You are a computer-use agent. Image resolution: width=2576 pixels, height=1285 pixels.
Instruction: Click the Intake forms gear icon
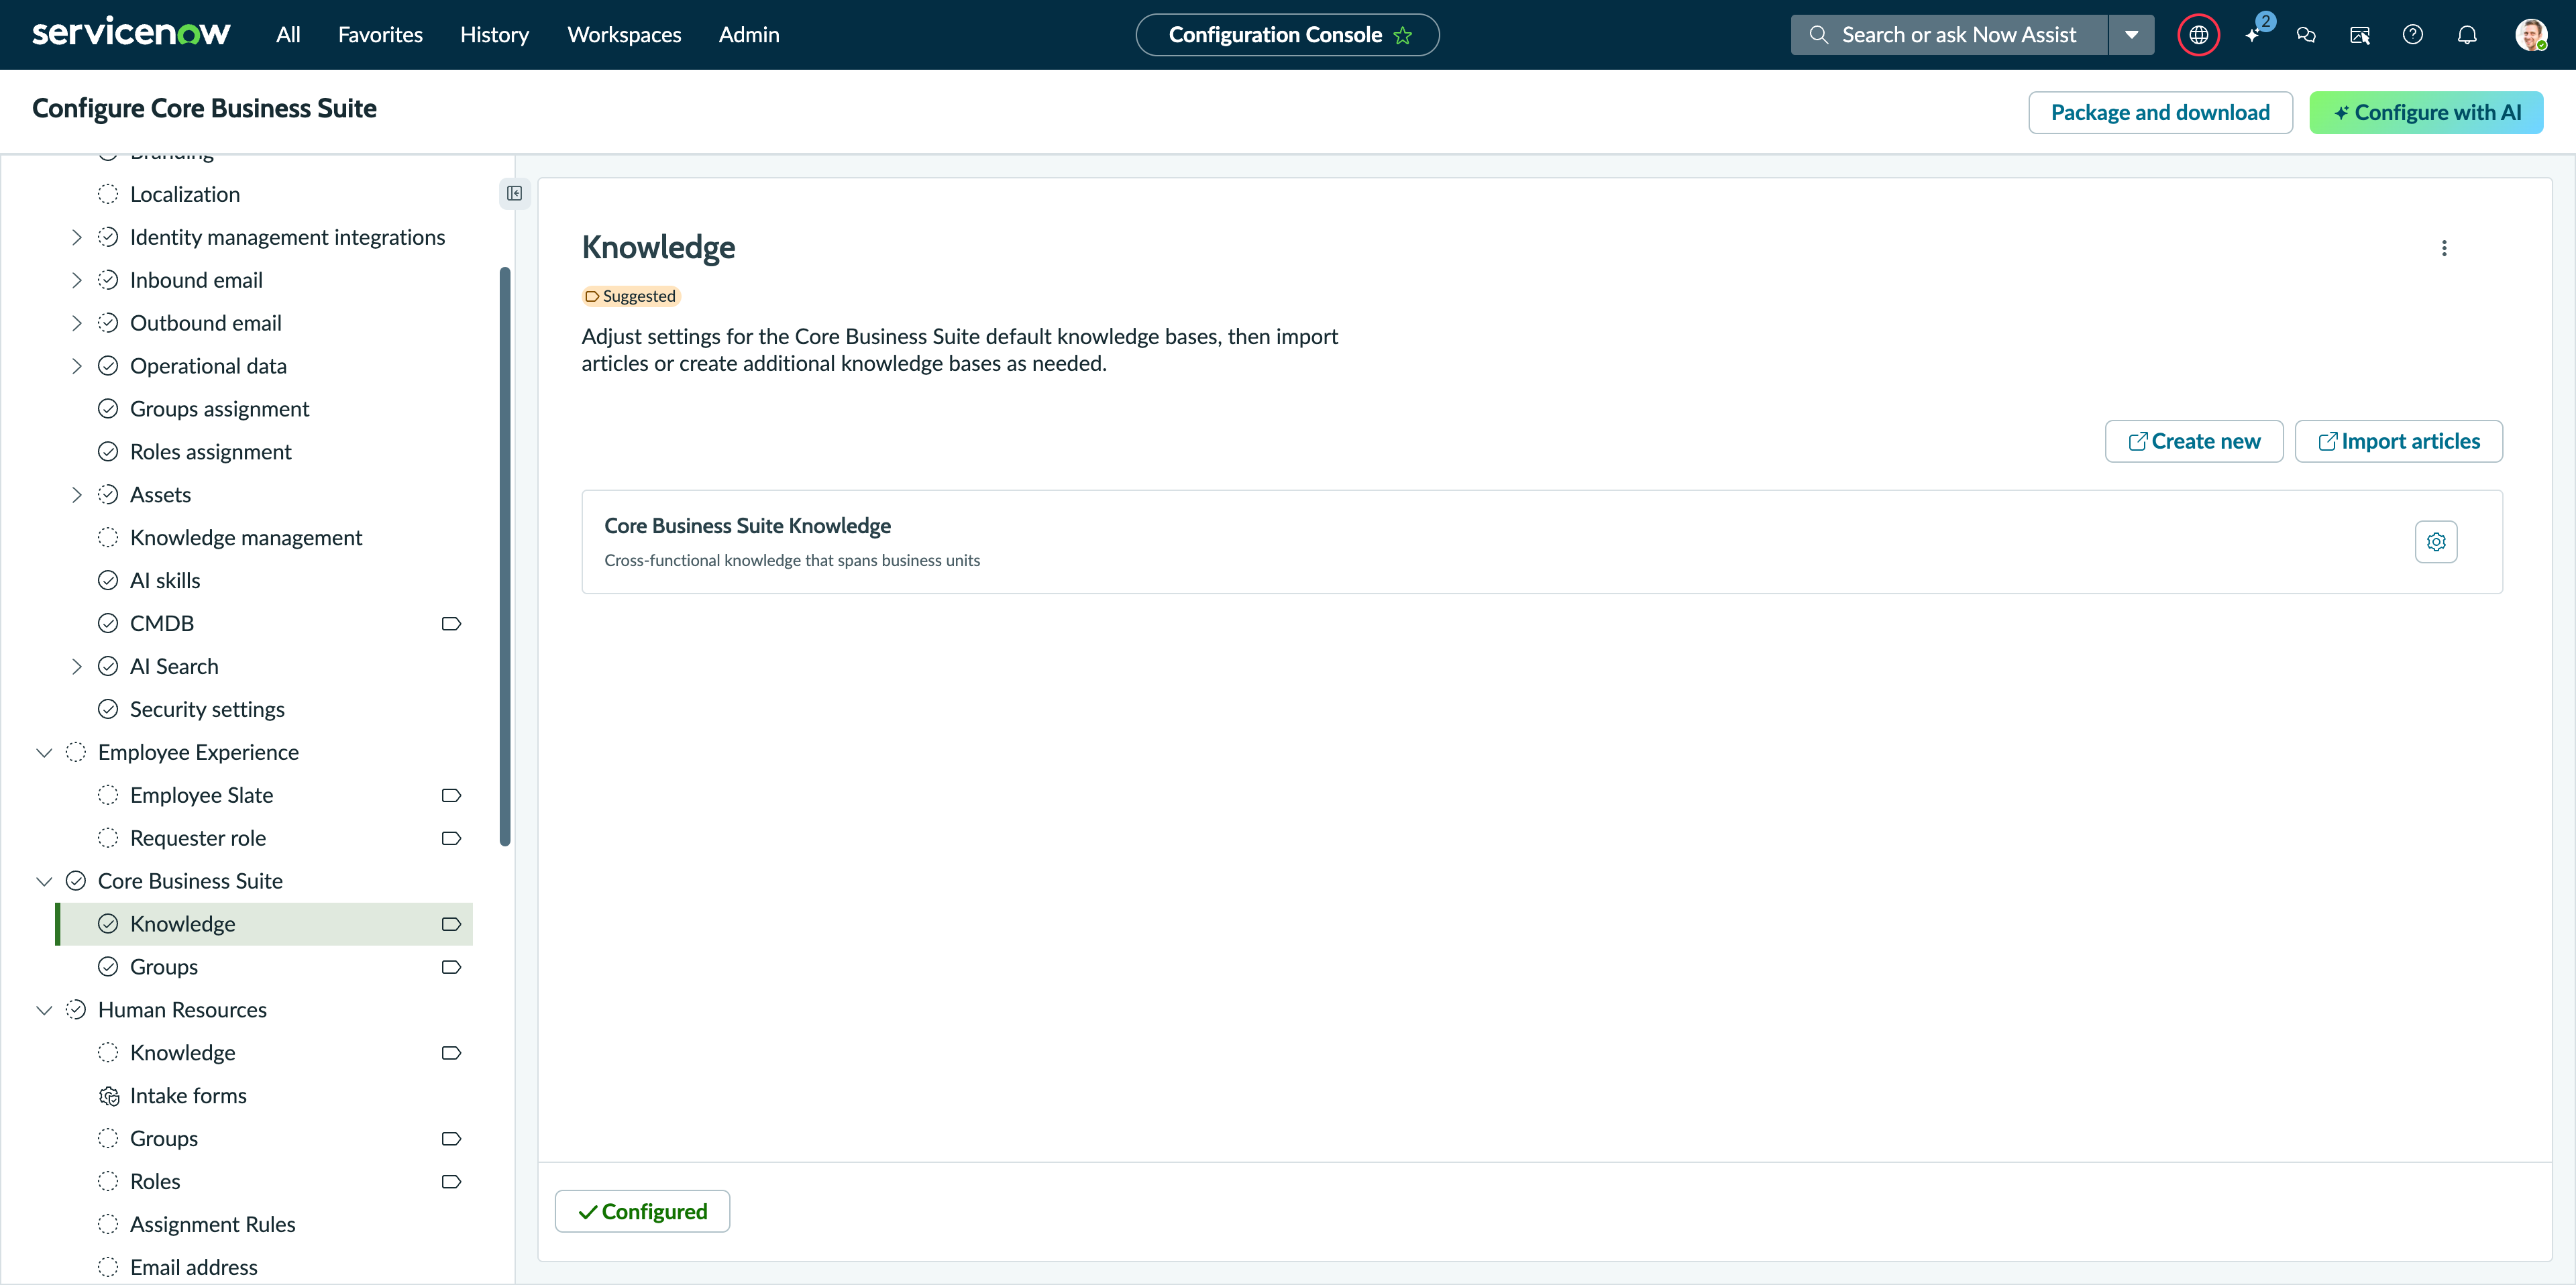(108, 1096)
